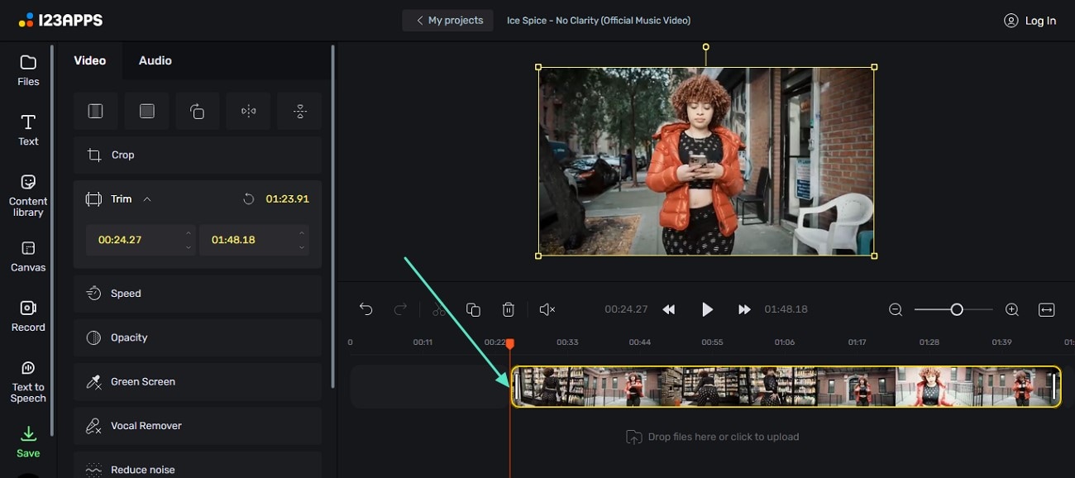Open the Opacity settings

[x=198, y=337]
